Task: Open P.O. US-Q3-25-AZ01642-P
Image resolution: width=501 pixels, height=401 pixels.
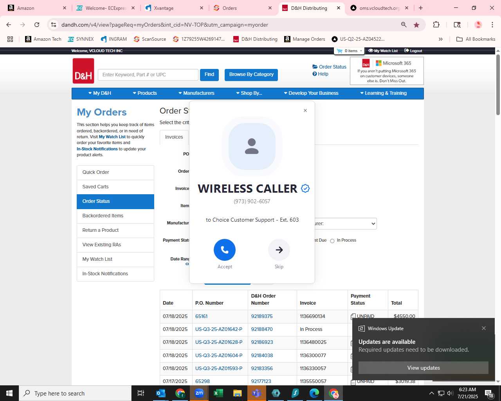Action: click(x=219, y=329)
